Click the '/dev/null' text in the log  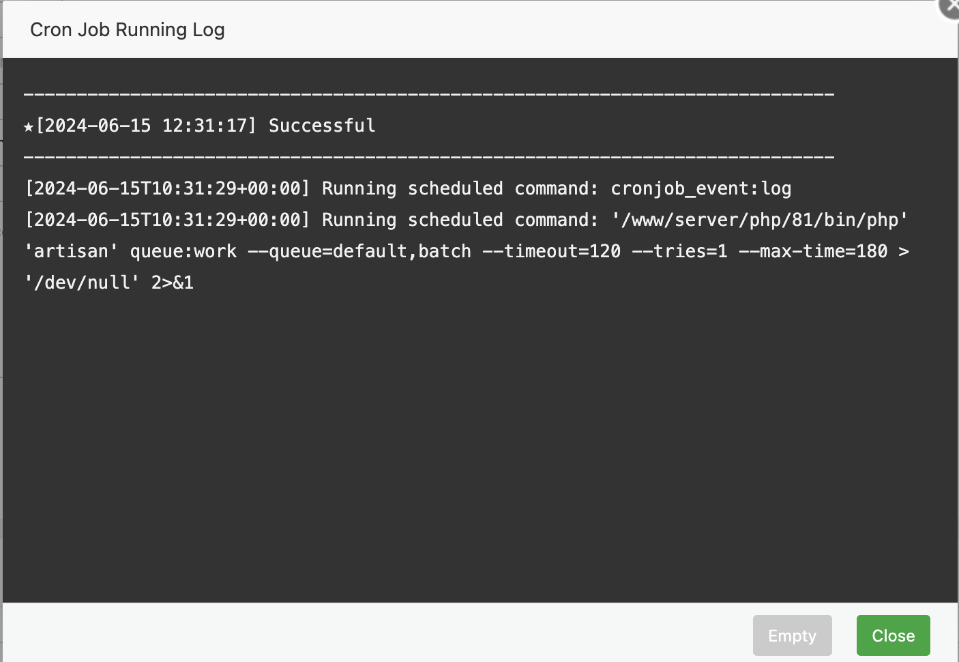tap(82, 283)
